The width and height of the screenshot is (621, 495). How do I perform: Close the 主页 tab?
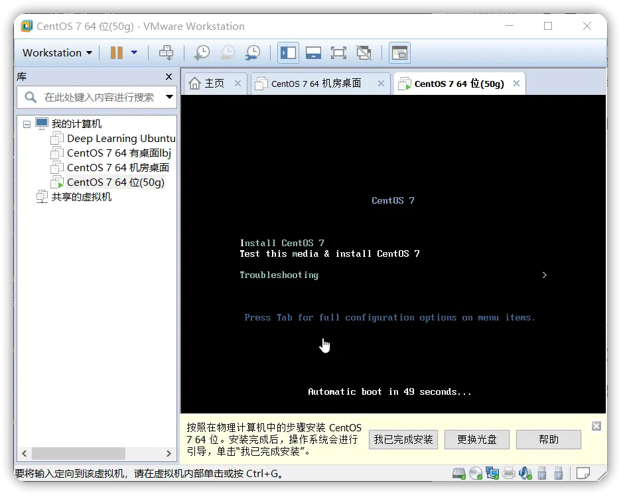(x=238, y=83)
